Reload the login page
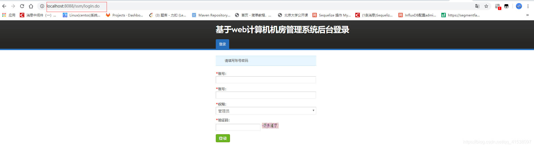This screenshot has width=534, height=147. (x=22, y=6)
